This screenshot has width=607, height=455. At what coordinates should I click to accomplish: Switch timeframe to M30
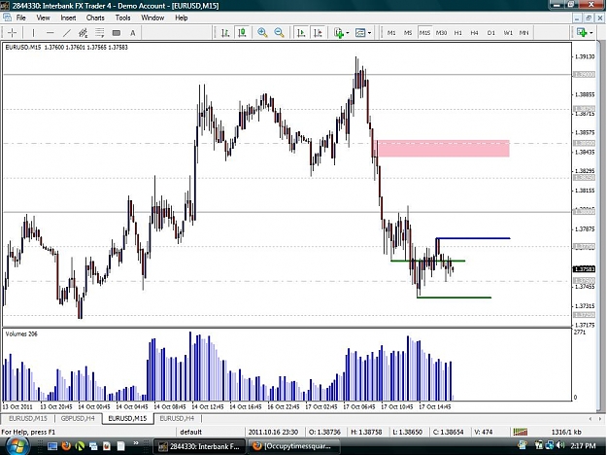pyautogui.click(x=441, y=33)
